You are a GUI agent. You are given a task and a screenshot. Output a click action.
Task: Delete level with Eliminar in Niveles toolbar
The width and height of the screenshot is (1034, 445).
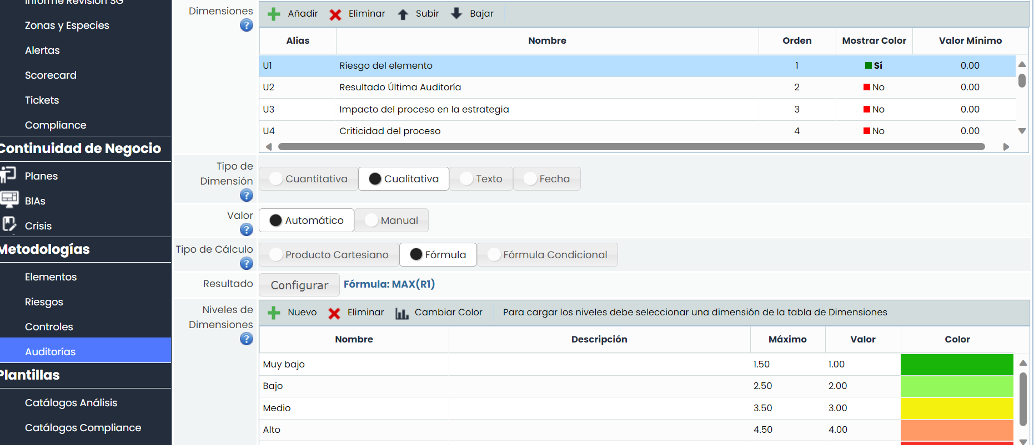(x=334, y=313)
